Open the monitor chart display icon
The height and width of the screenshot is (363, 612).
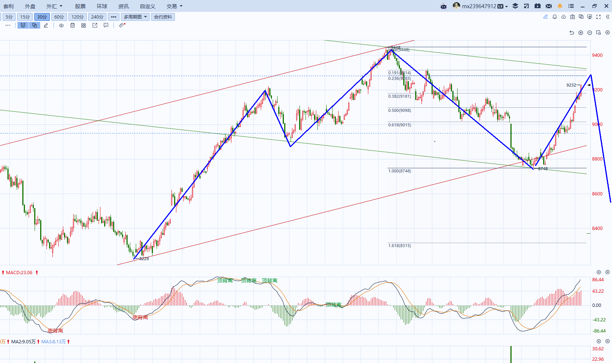pyautogui.click(x=590, y=17)
